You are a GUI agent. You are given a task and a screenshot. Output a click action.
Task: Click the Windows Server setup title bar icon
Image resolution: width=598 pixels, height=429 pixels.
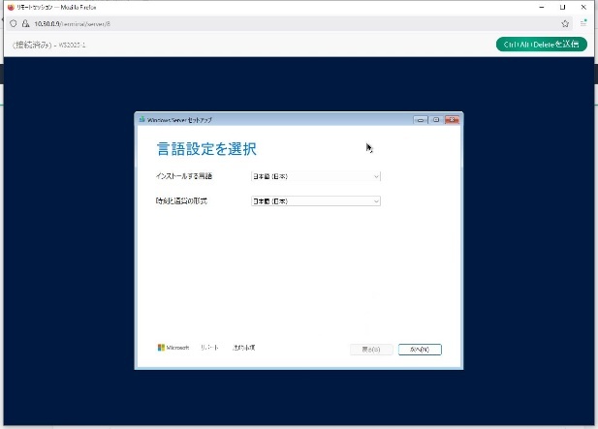click(x=142, y=119)
